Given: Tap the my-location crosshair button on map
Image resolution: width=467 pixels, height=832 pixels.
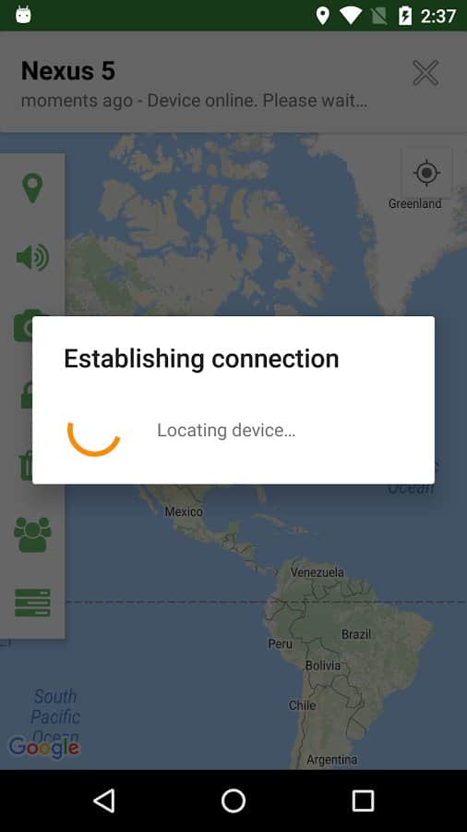Looking at the screenshot, I should pos(426,173).
